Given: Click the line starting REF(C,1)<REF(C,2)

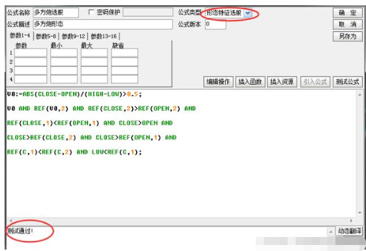Looking at the screenshot, I should pos(74,152).
